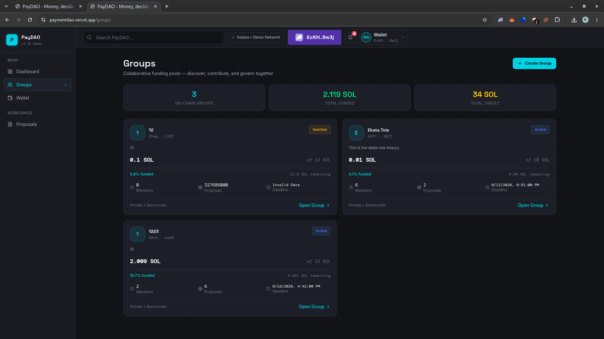Image resolution: width=604 pixels, height=339 pixels.
Task: Click the 8KFY...QRZf address text
Action: coord(380,136)
